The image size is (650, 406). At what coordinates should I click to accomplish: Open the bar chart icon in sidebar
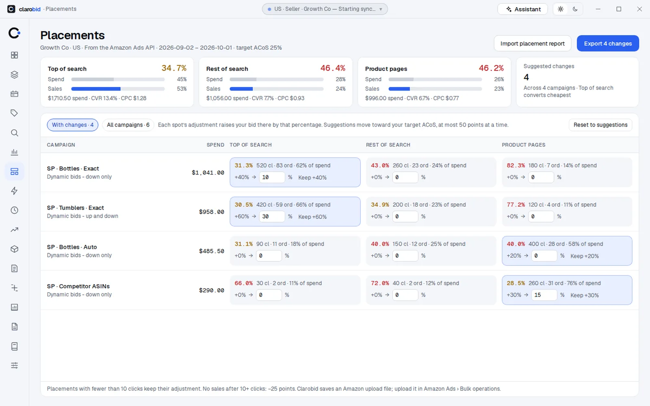coord(14,152)
